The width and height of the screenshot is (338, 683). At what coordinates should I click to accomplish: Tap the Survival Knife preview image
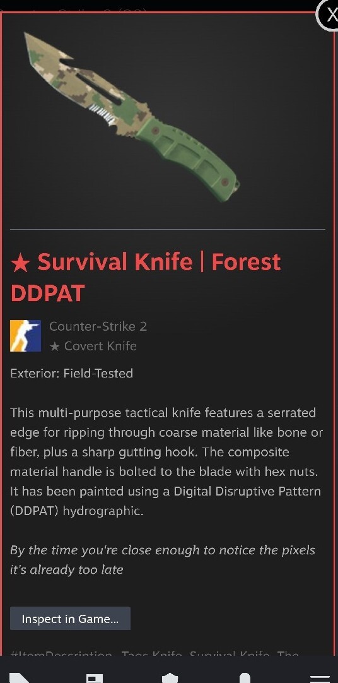click(131, 117)
